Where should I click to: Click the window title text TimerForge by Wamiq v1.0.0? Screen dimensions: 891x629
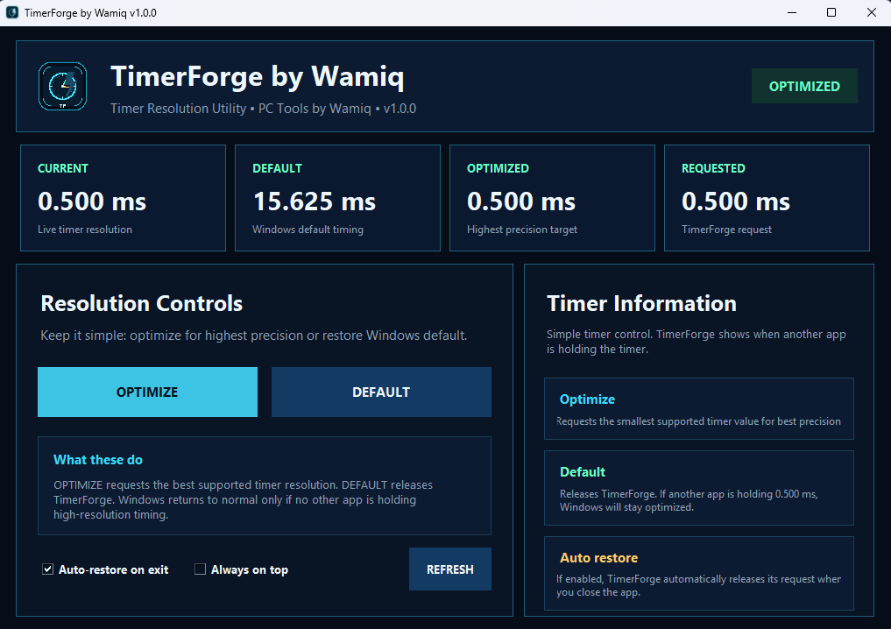[90, 12]
